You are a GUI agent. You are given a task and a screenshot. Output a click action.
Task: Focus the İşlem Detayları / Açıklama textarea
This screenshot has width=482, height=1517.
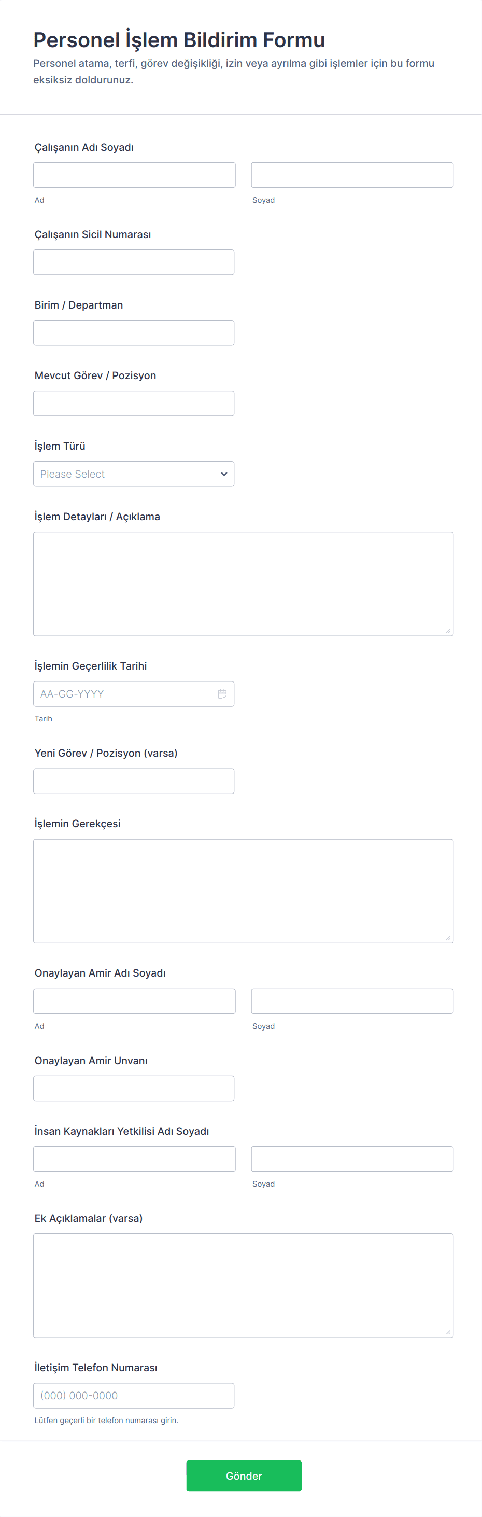coord(243,583)
